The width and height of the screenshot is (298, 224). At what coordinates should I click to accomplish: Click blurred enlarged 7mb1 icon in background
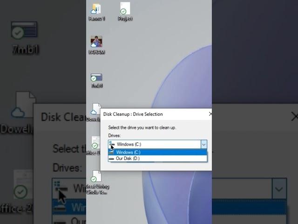[24, 37]
